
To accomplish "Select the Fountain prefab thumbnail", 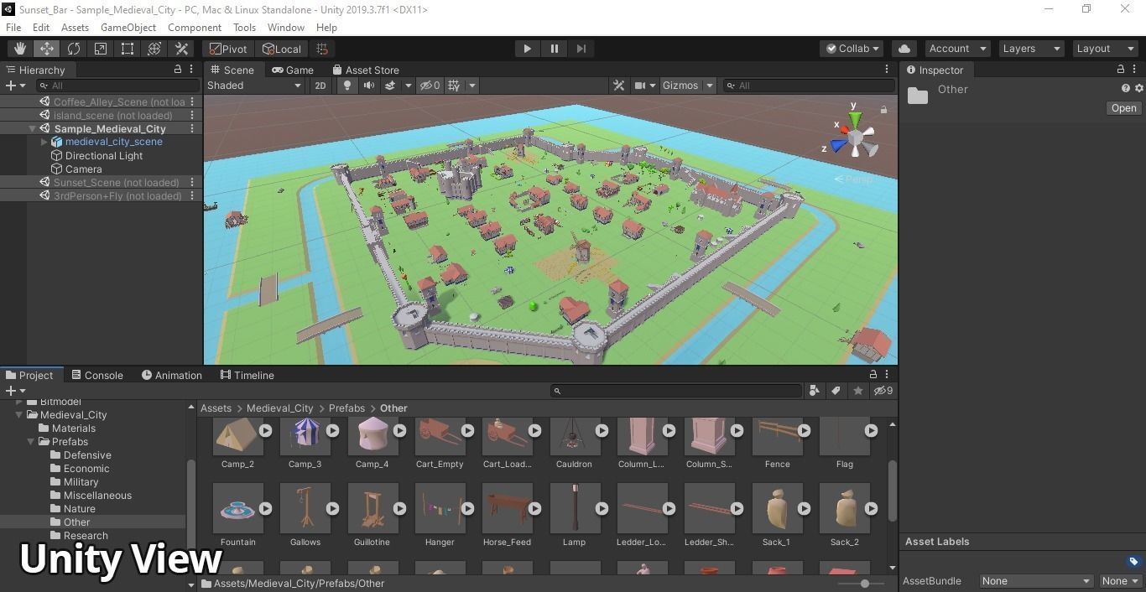I will click(x=238, y=508).
